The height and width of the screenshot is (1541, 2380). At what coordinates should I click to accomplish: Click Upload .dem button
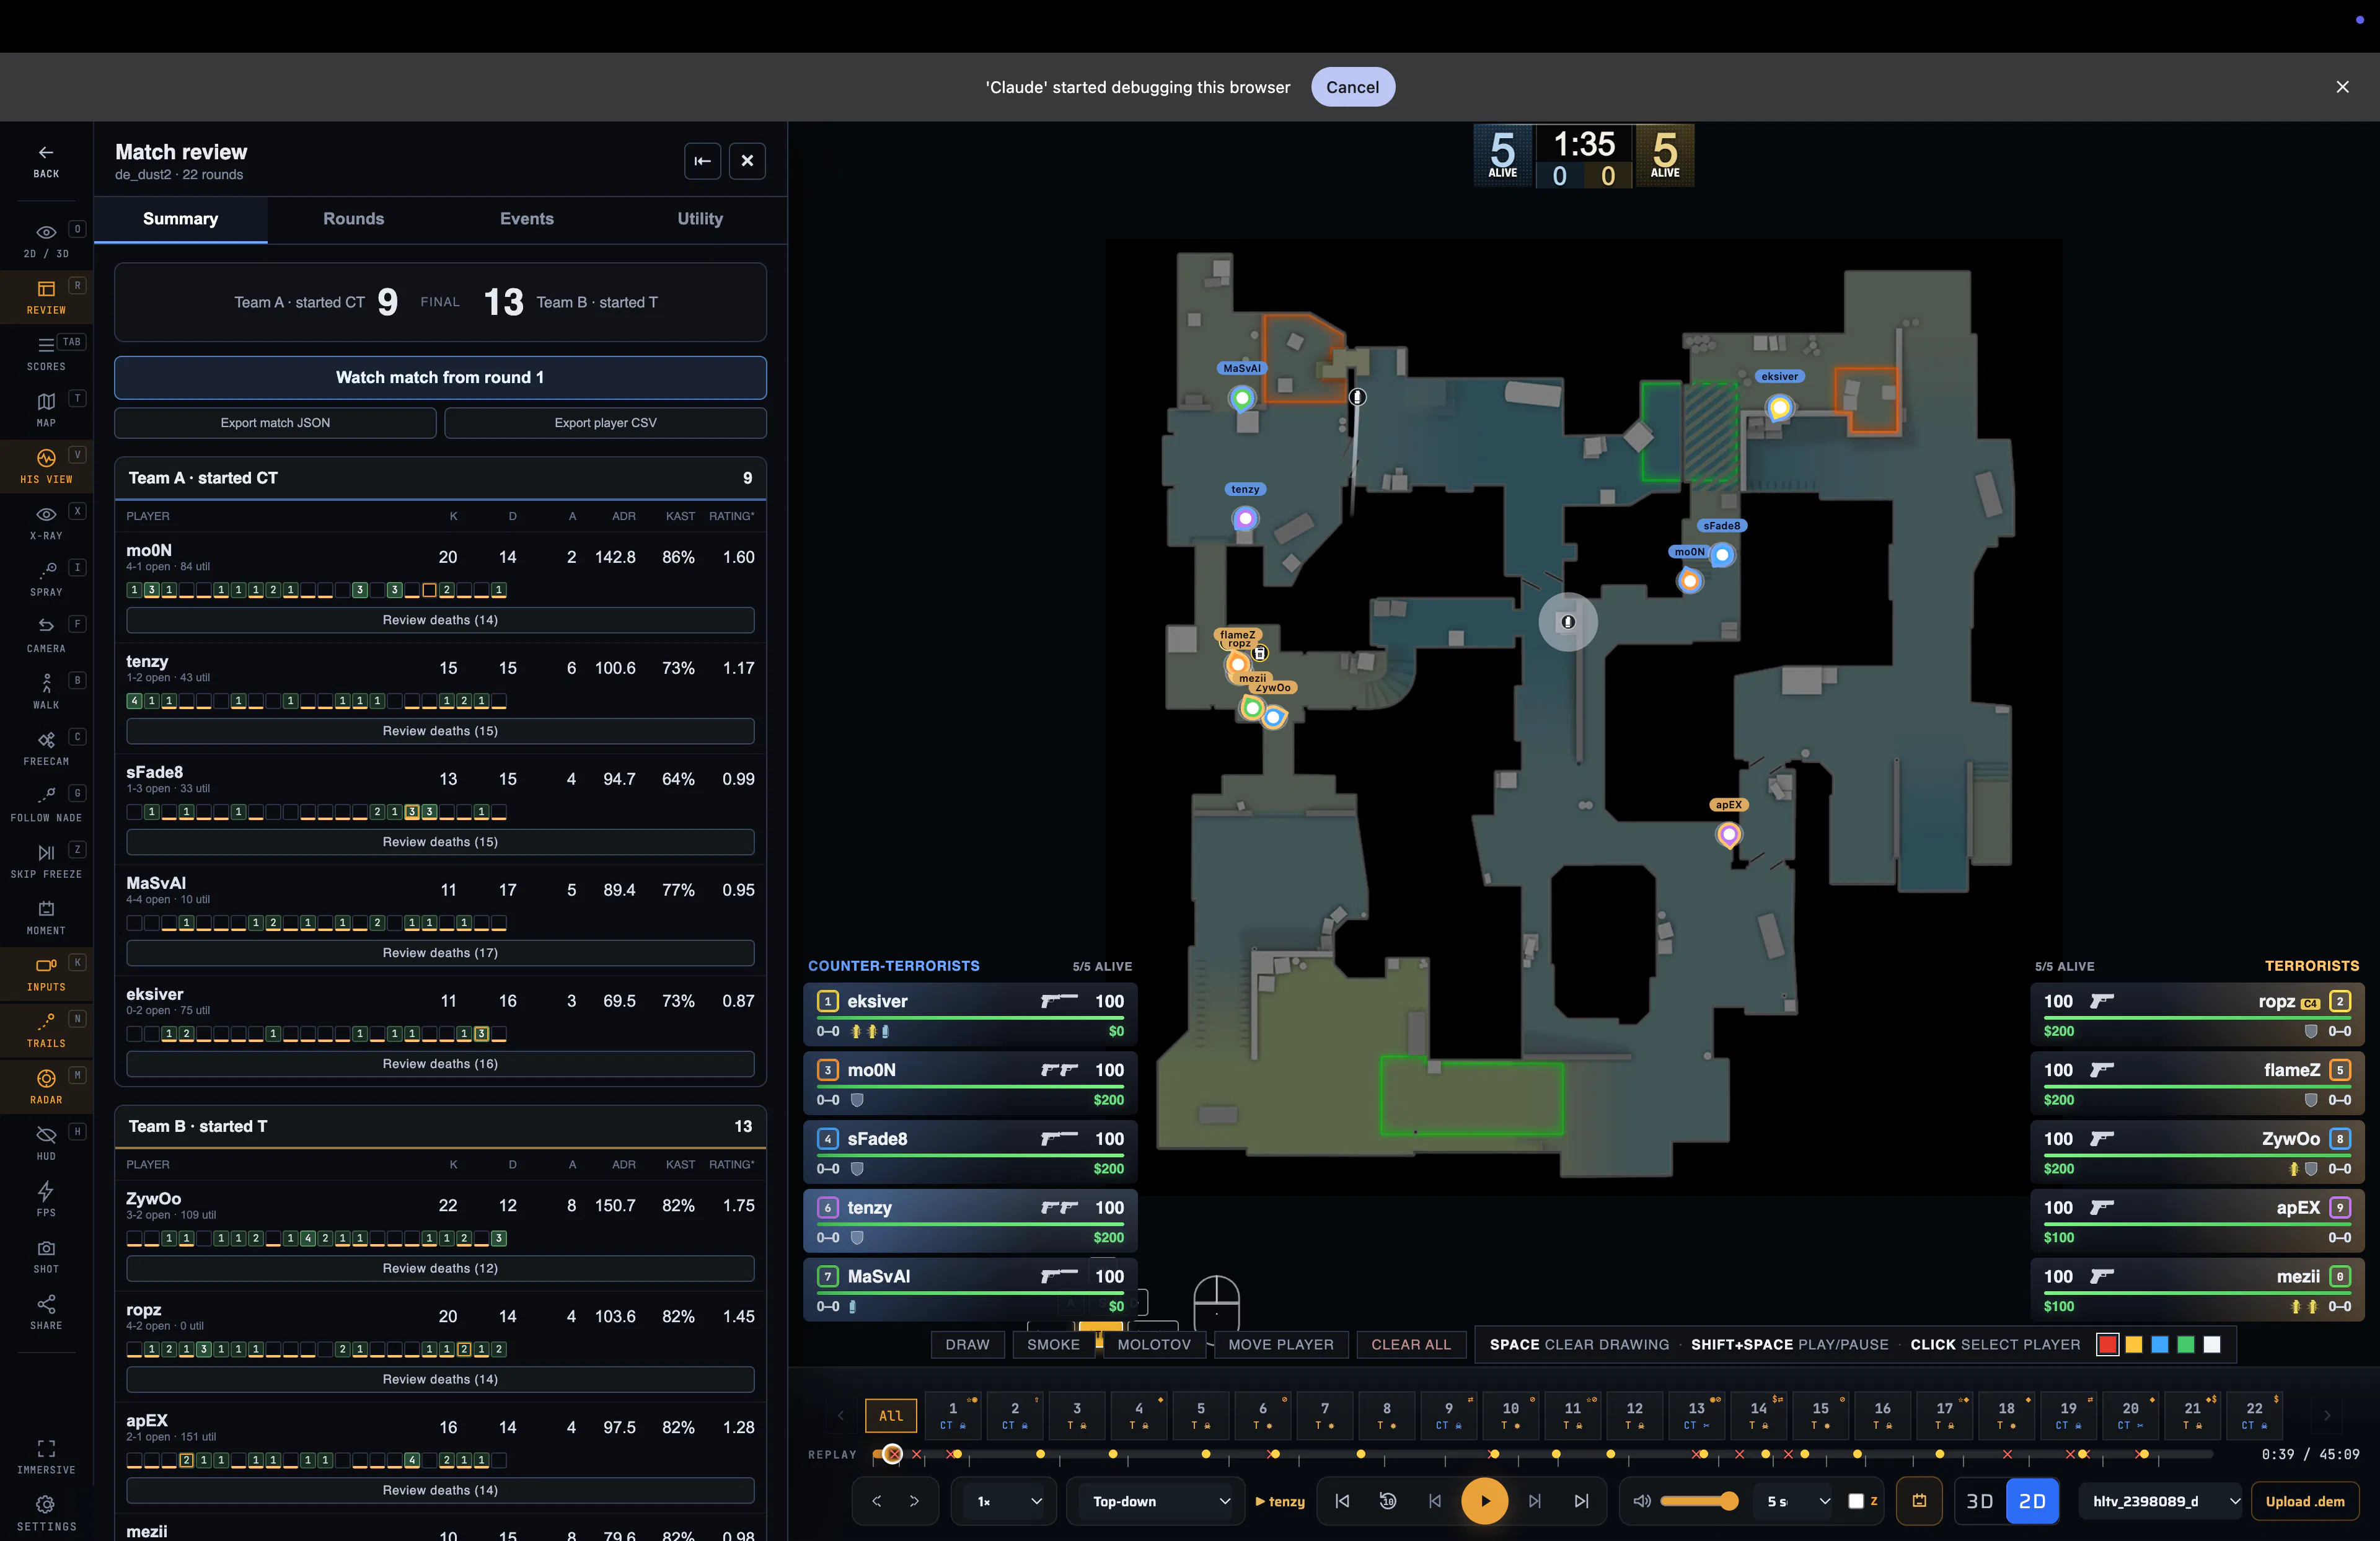(x=2305, y=1501)
